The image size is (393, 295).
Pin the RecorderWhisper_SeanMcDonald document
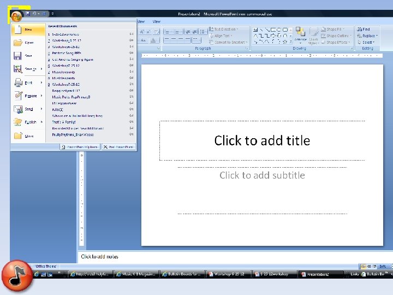132,128
